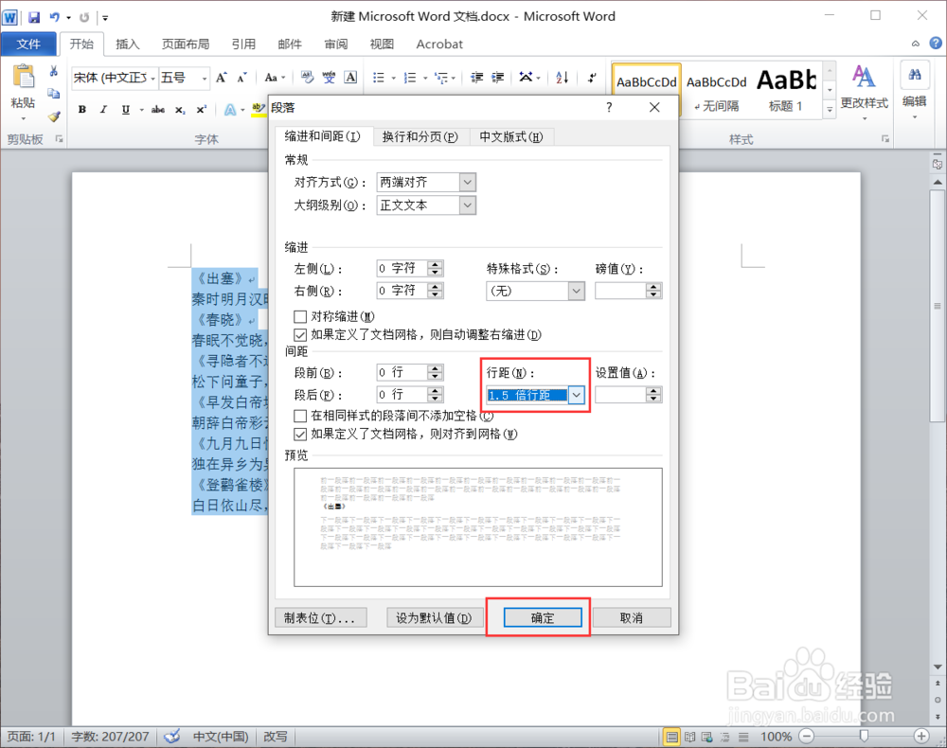Click the sort icon in Paragraph group

561,78
